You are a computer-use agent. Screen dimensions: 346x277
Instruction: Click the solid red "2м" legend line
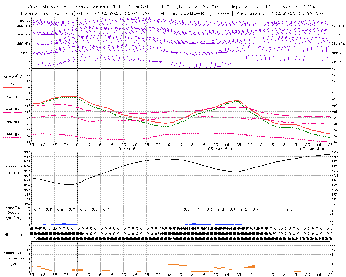pyautogui.click(x=12, y=87)
